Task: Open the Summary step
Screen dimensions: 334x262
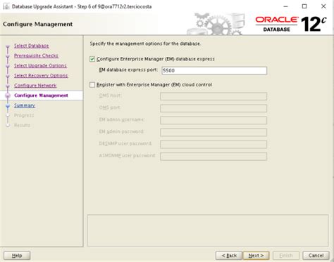Action: pyautogui.click(x=25, y=105)
